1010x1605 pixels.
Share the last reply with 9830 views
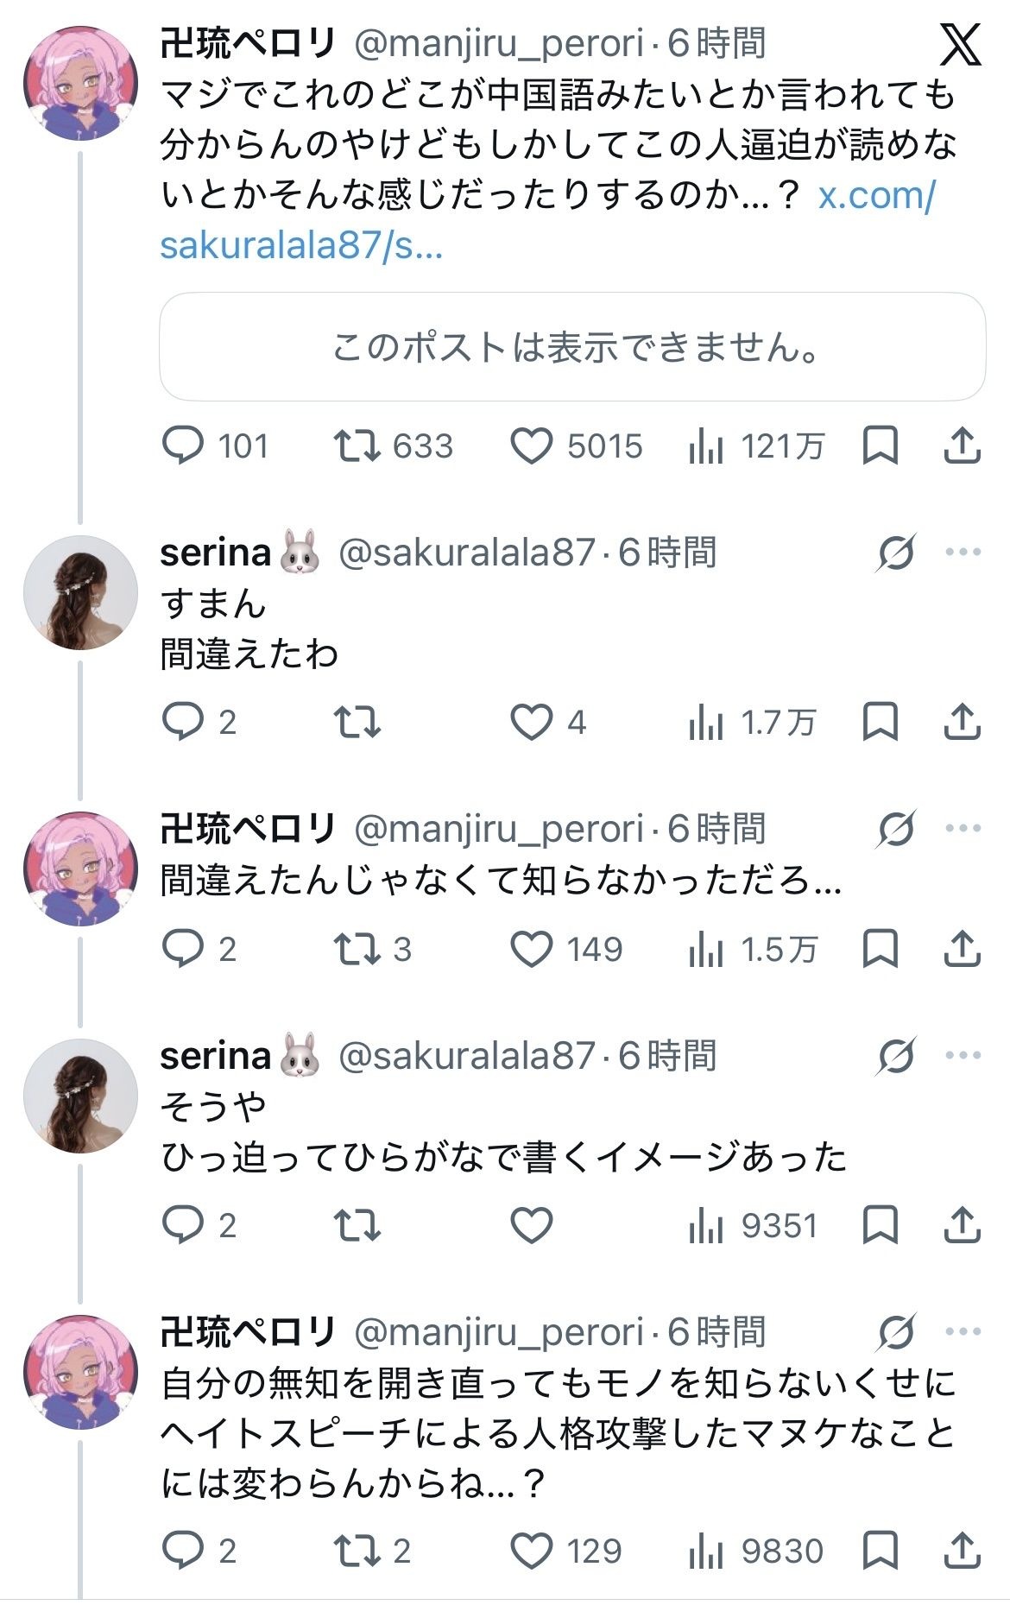click(961, 1551)
